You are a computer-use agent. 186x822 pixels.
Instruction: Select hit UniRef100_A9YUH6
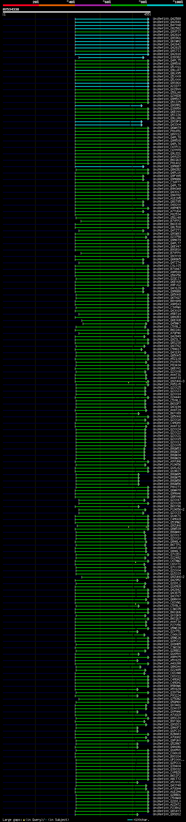[x=167, y=461]
